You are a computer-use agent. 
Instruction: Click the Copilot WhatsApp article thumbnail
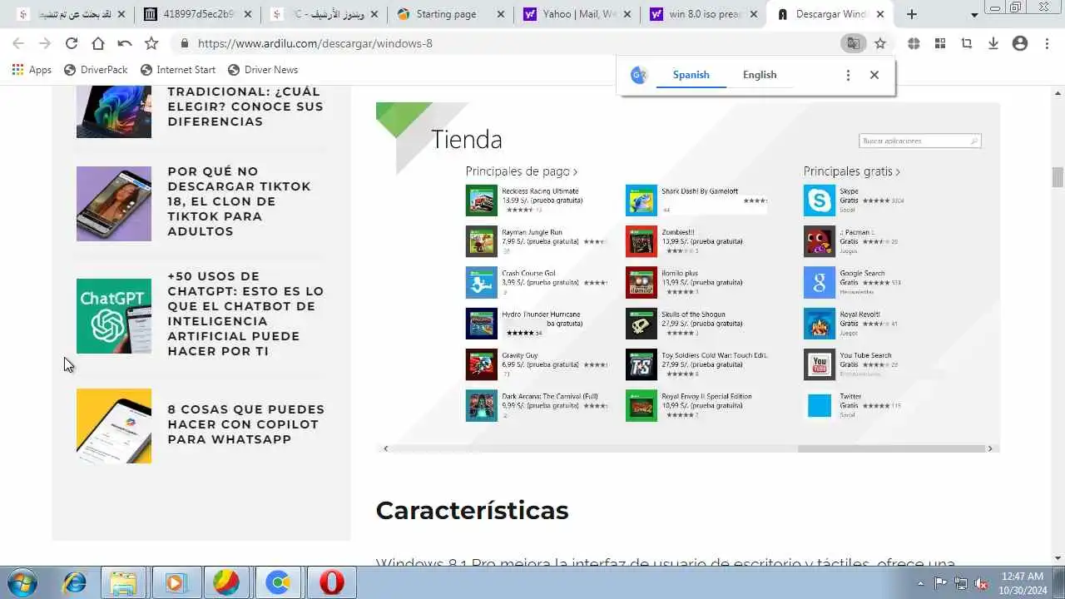pos(114,426)
